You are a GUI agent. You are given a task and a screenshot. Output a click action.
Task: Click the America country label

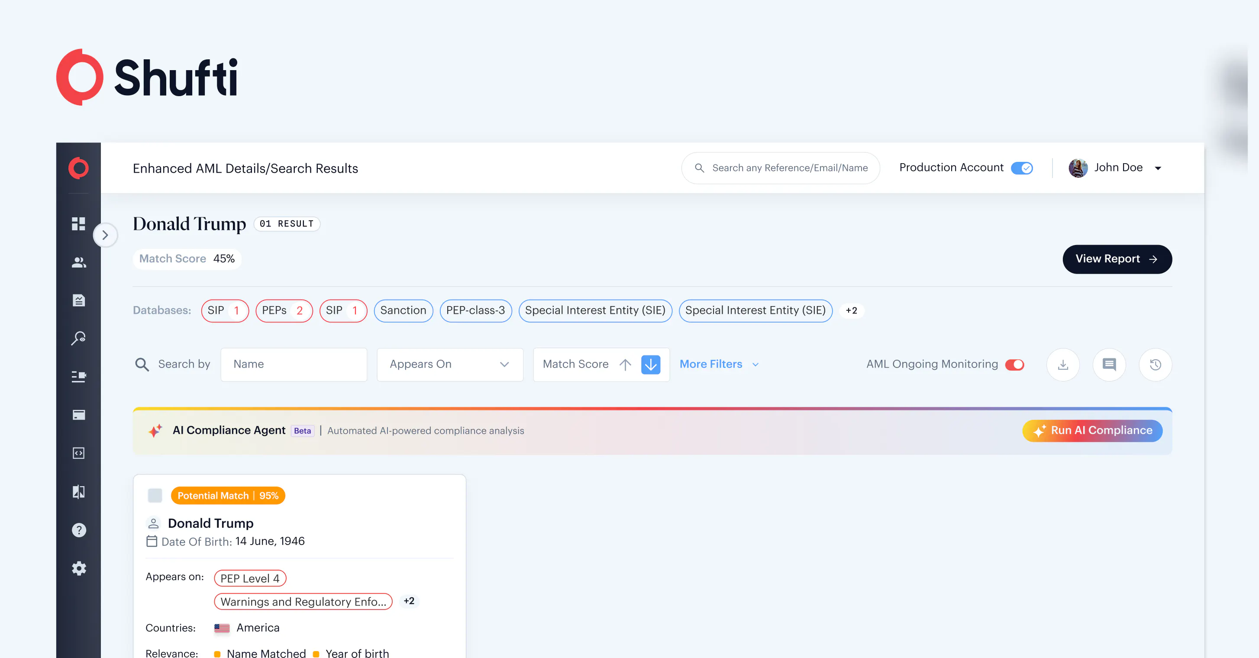tap(258, 628)
